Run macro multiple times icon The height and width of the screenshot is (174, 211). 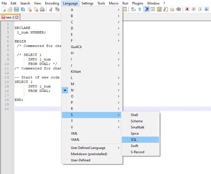point(206,9)
